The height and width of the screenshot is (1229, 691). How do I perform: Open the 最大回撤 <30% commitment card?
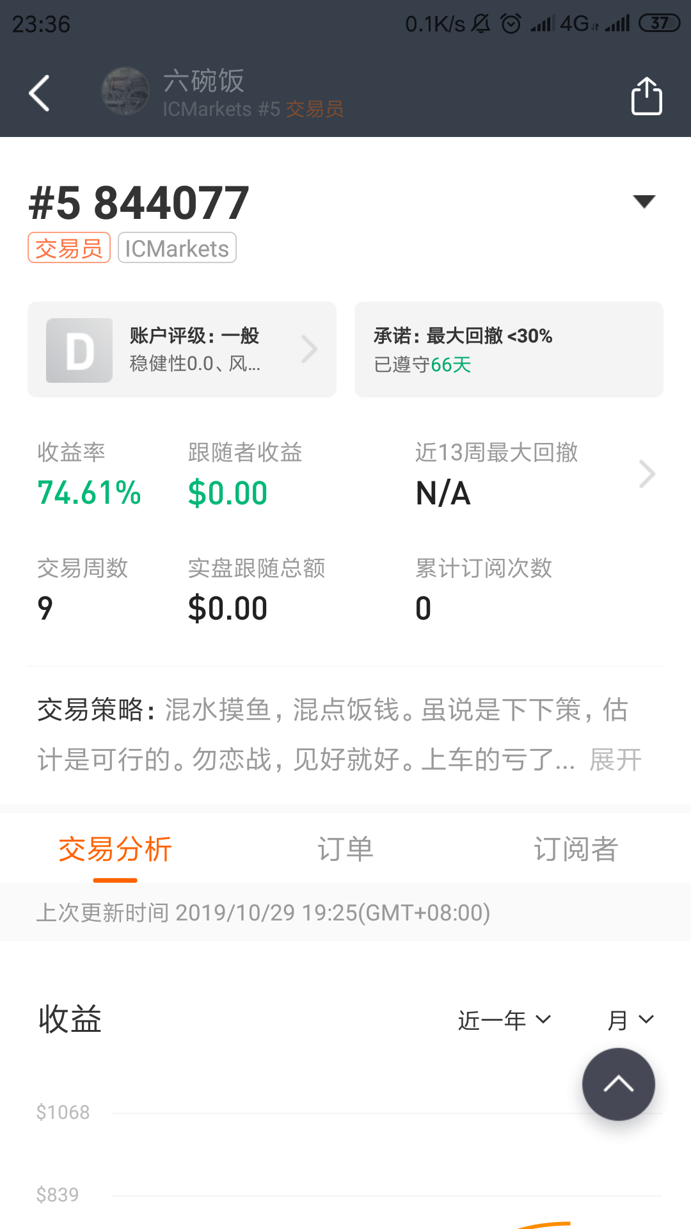tap(509, 349)
